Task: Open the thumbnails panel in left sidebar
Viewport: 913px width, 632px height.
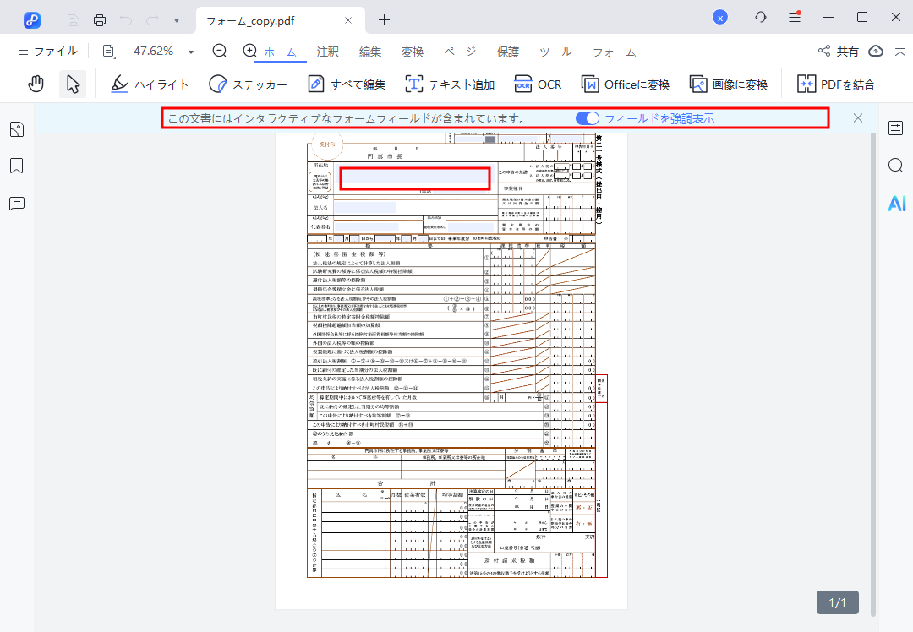Action: click(x=16, y=129)
